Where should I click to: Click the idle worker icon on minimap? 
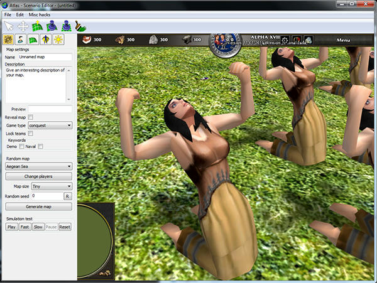pos(105,273)
